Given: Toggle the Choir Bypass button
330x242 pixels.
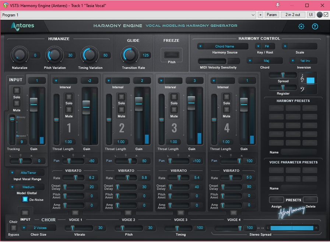Looking at the screenshot, I should click(14, 228).
